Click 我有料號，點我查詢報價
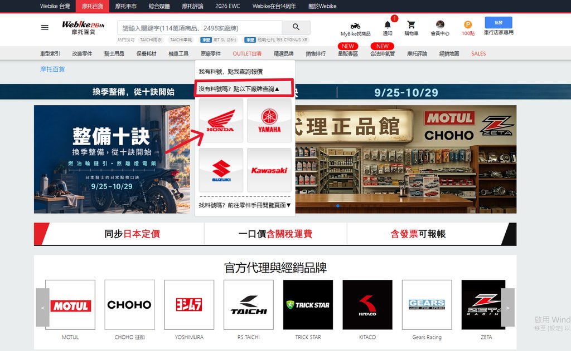This screenshot has width=571, height=351. (230, 72)
